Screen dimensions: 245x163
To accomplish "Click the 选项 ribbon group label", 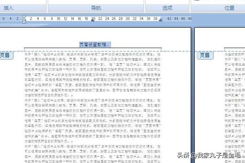I will pos(167,8).
